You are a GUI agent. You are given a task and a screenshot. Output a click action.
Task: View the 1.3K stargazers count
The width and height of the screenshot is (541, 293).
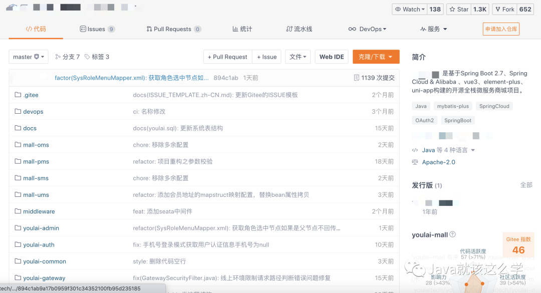(479, 10)
